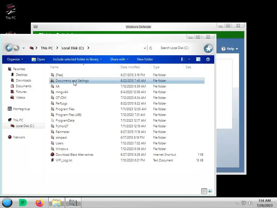Select the Windows folder icon
Screen dimensions: 277x208
[52, 149]
